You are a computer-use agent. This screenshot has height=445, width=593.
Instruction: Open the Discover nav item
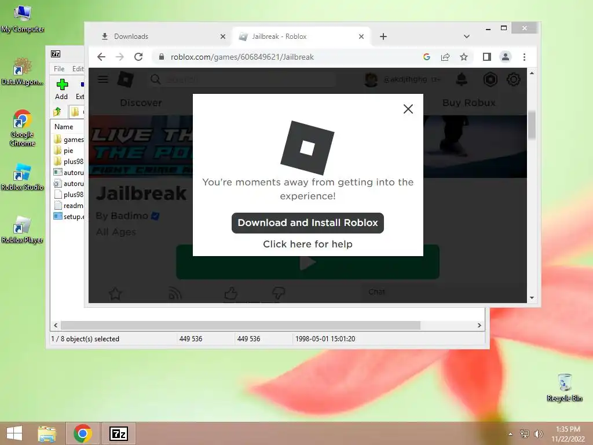[x=141, y=103]
